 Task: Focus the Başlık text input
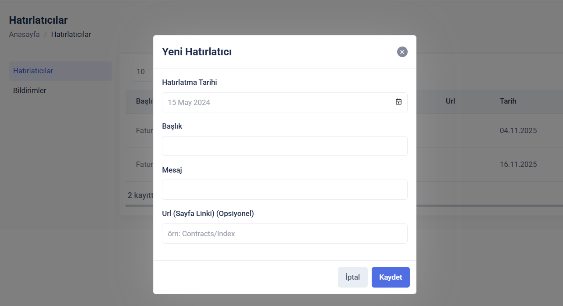point(284,146)
